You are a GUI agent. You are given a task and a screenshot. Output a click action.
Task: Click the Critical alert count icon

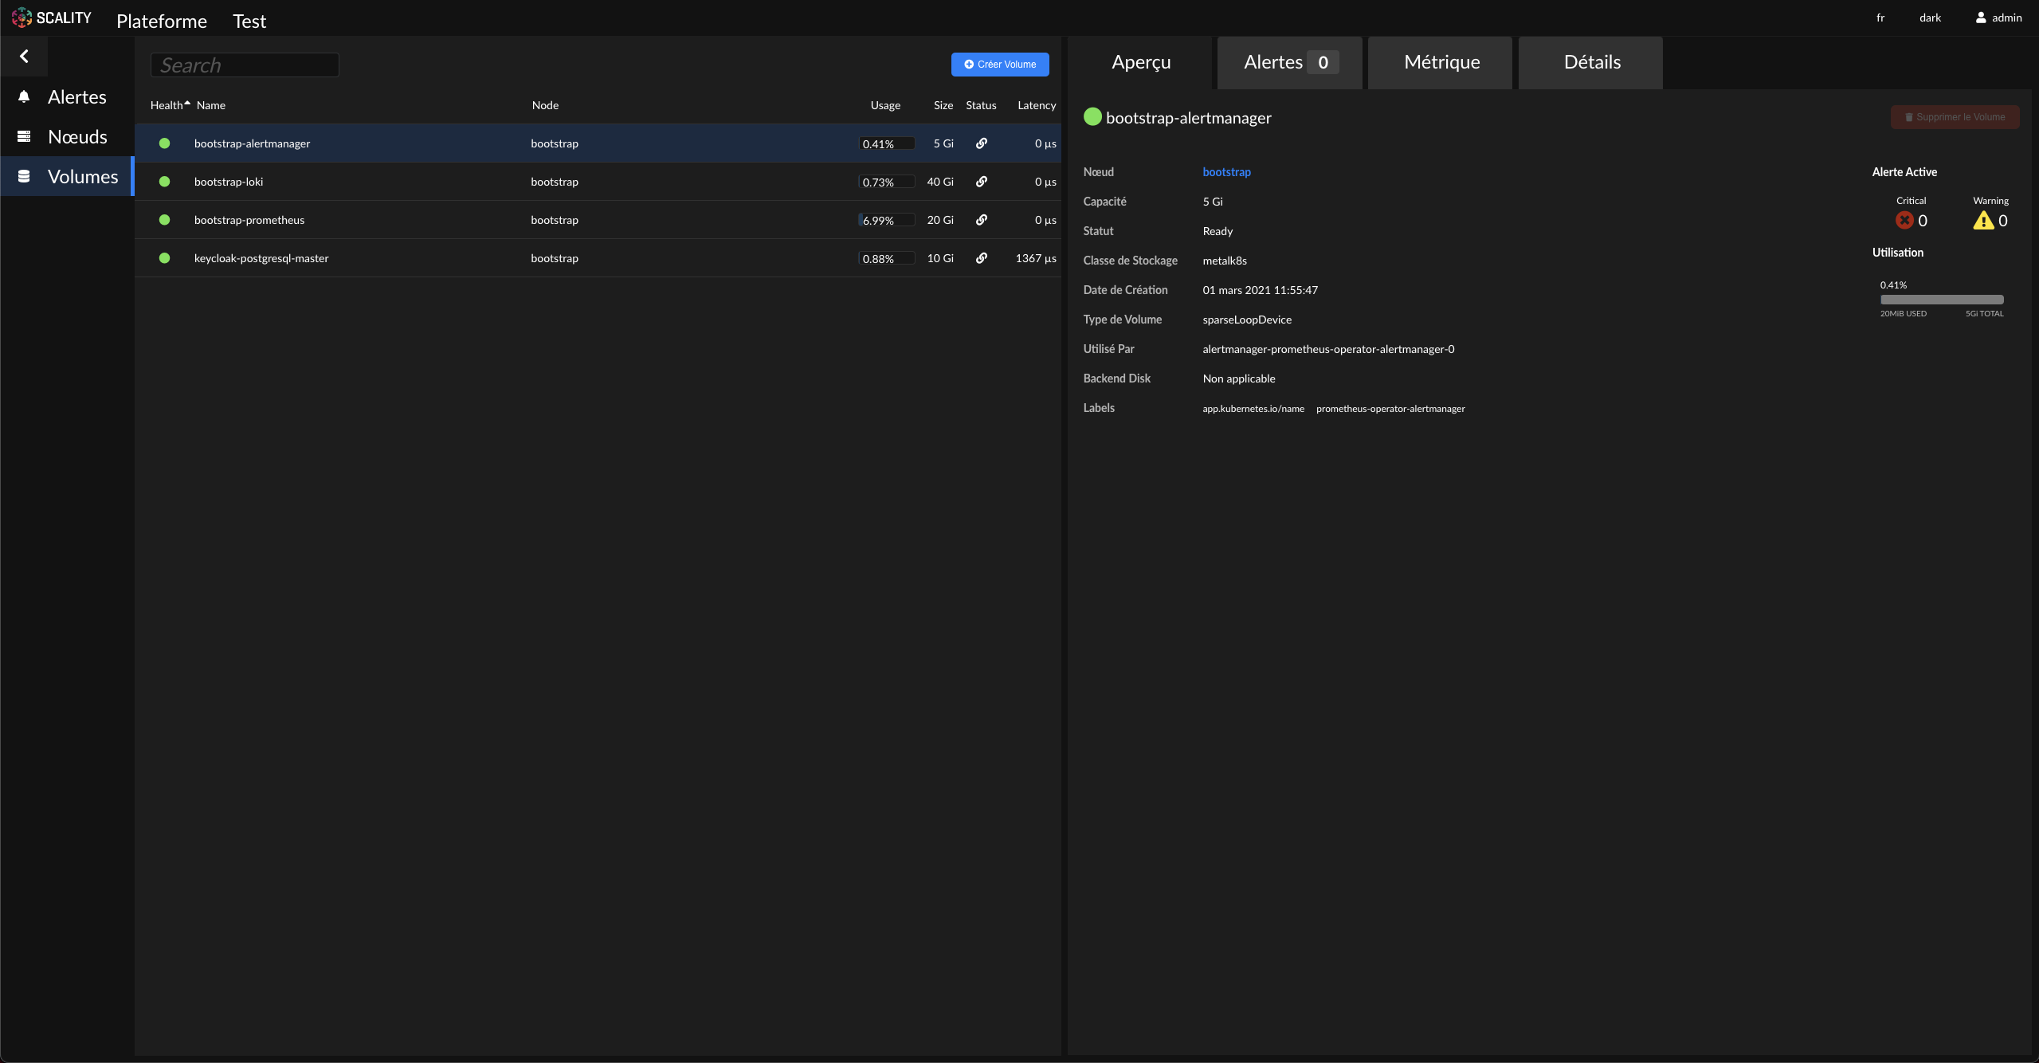1904,221
